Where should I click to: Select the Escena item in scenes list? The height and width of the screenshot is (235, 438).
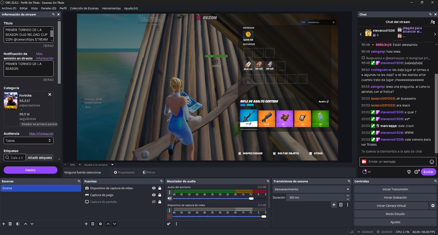[x=41, y=188]
